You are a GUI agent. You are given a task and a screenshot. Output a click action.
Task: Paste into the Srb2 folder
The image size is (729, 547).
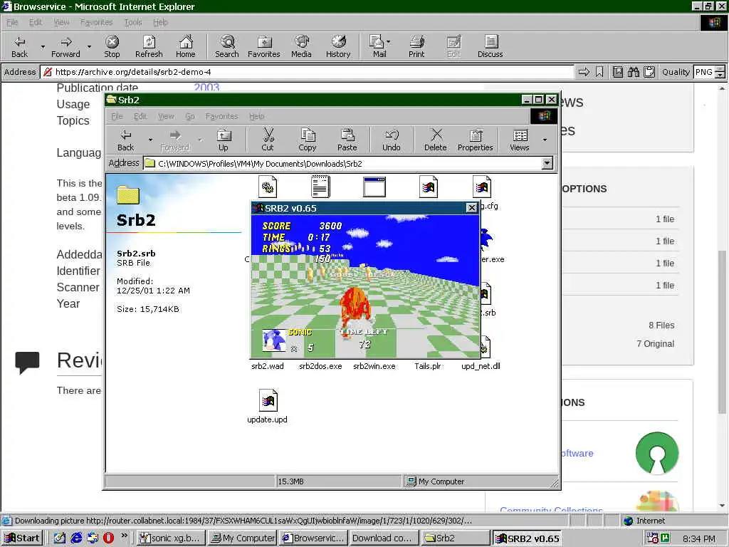pos(347,140)
